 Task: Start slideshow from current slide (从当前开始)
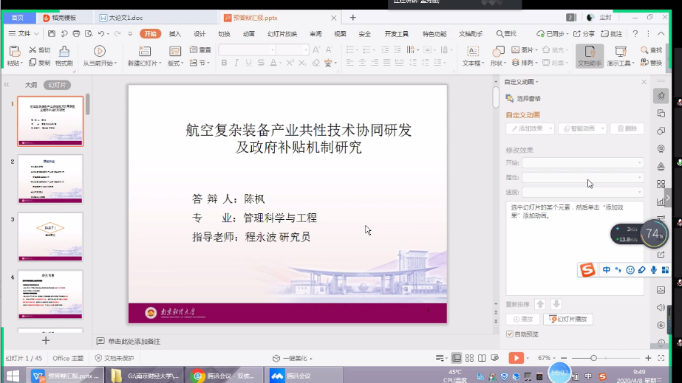click(99, 50)
